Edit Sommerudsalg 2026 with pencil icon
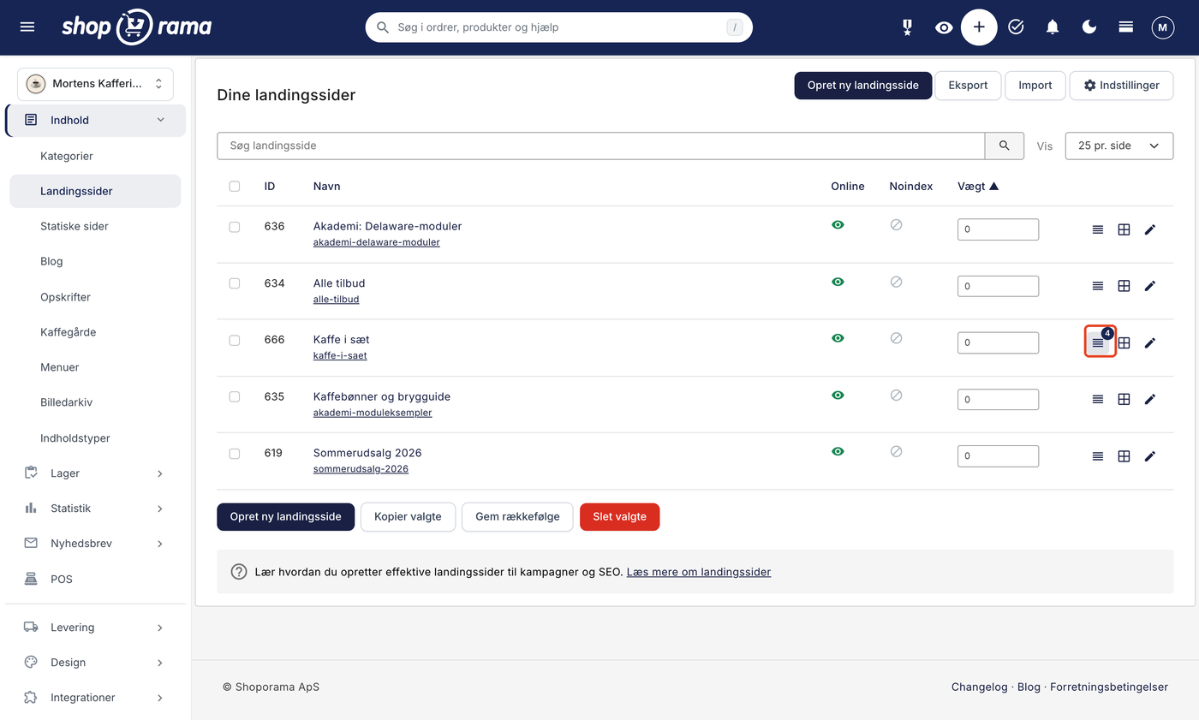Screen dimensions: 1199x720 1150,456
